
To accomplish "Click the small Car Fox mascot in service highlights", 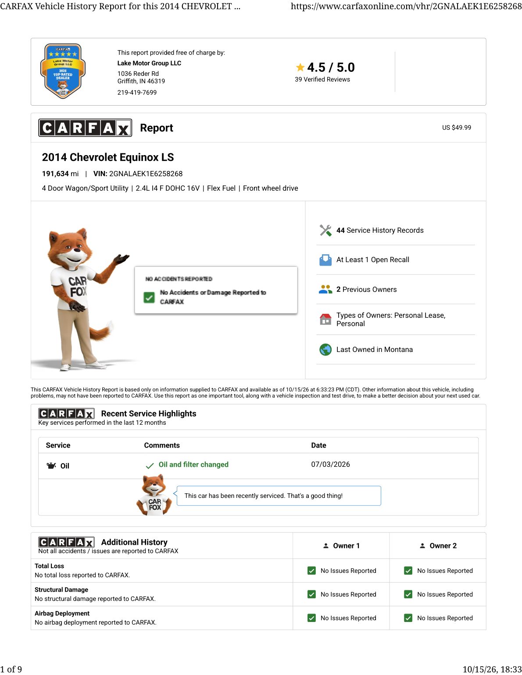I will [154, 495].
